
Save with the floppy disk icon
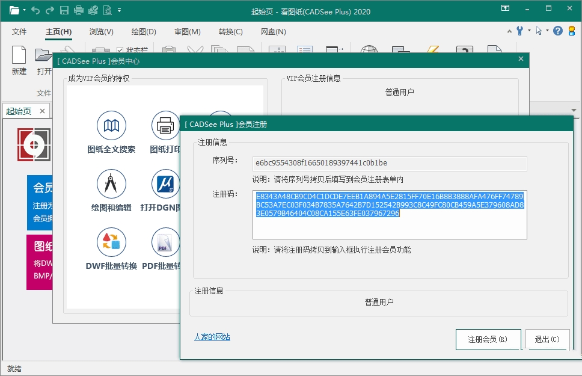pyautogui.click(x=64, y=10)
